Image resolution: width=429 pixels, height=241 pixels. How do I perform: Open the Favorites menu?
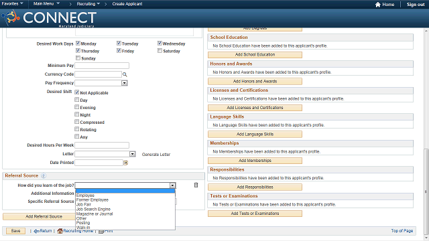point(12,3)
